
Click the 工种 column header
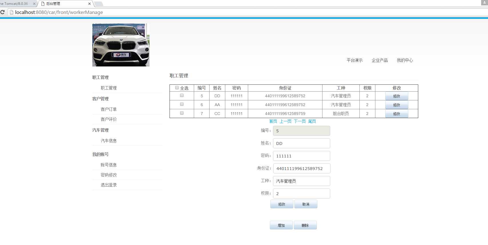341,88
